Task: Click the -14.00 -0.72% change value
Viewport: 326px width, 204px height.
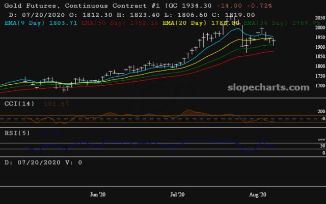Action: pos(250,6)
